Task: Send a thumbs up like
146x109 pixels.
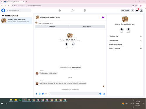Action: [104, 94]
